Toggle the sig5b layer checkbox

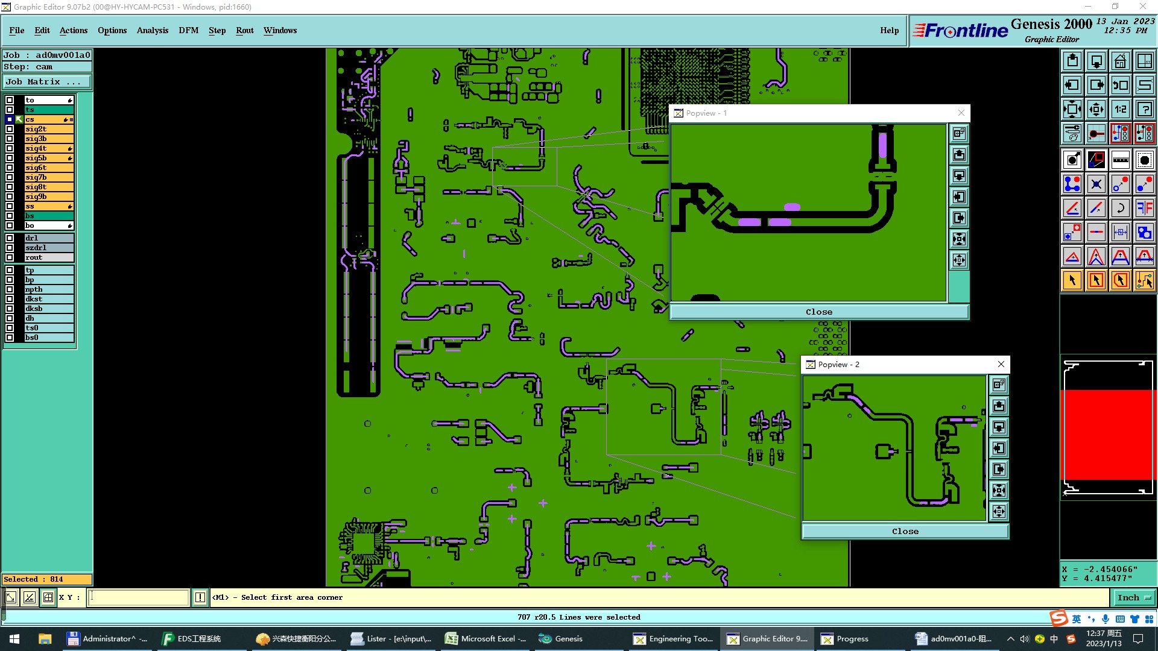click(10, 158)
